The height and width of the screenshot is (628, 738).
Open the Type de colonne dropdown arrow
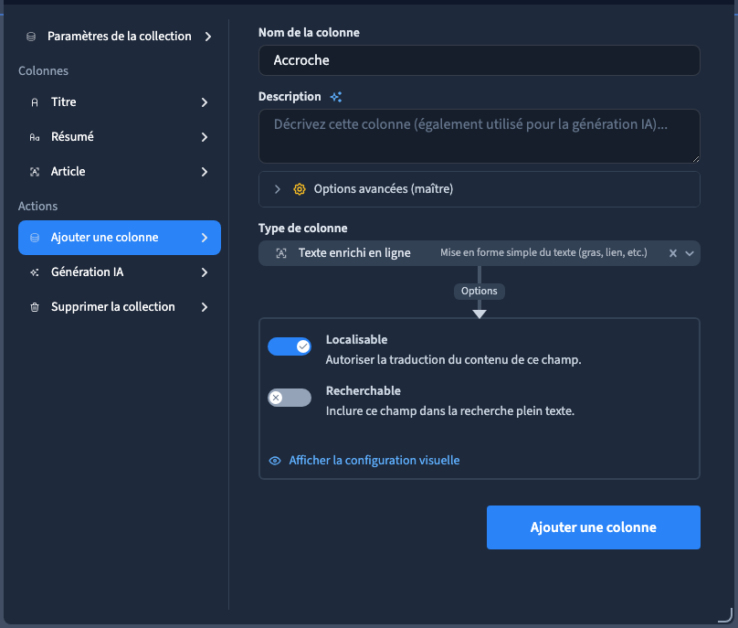690,253
